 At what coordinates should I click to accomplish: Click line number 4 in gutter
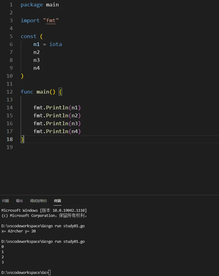[x=11, y=28]
